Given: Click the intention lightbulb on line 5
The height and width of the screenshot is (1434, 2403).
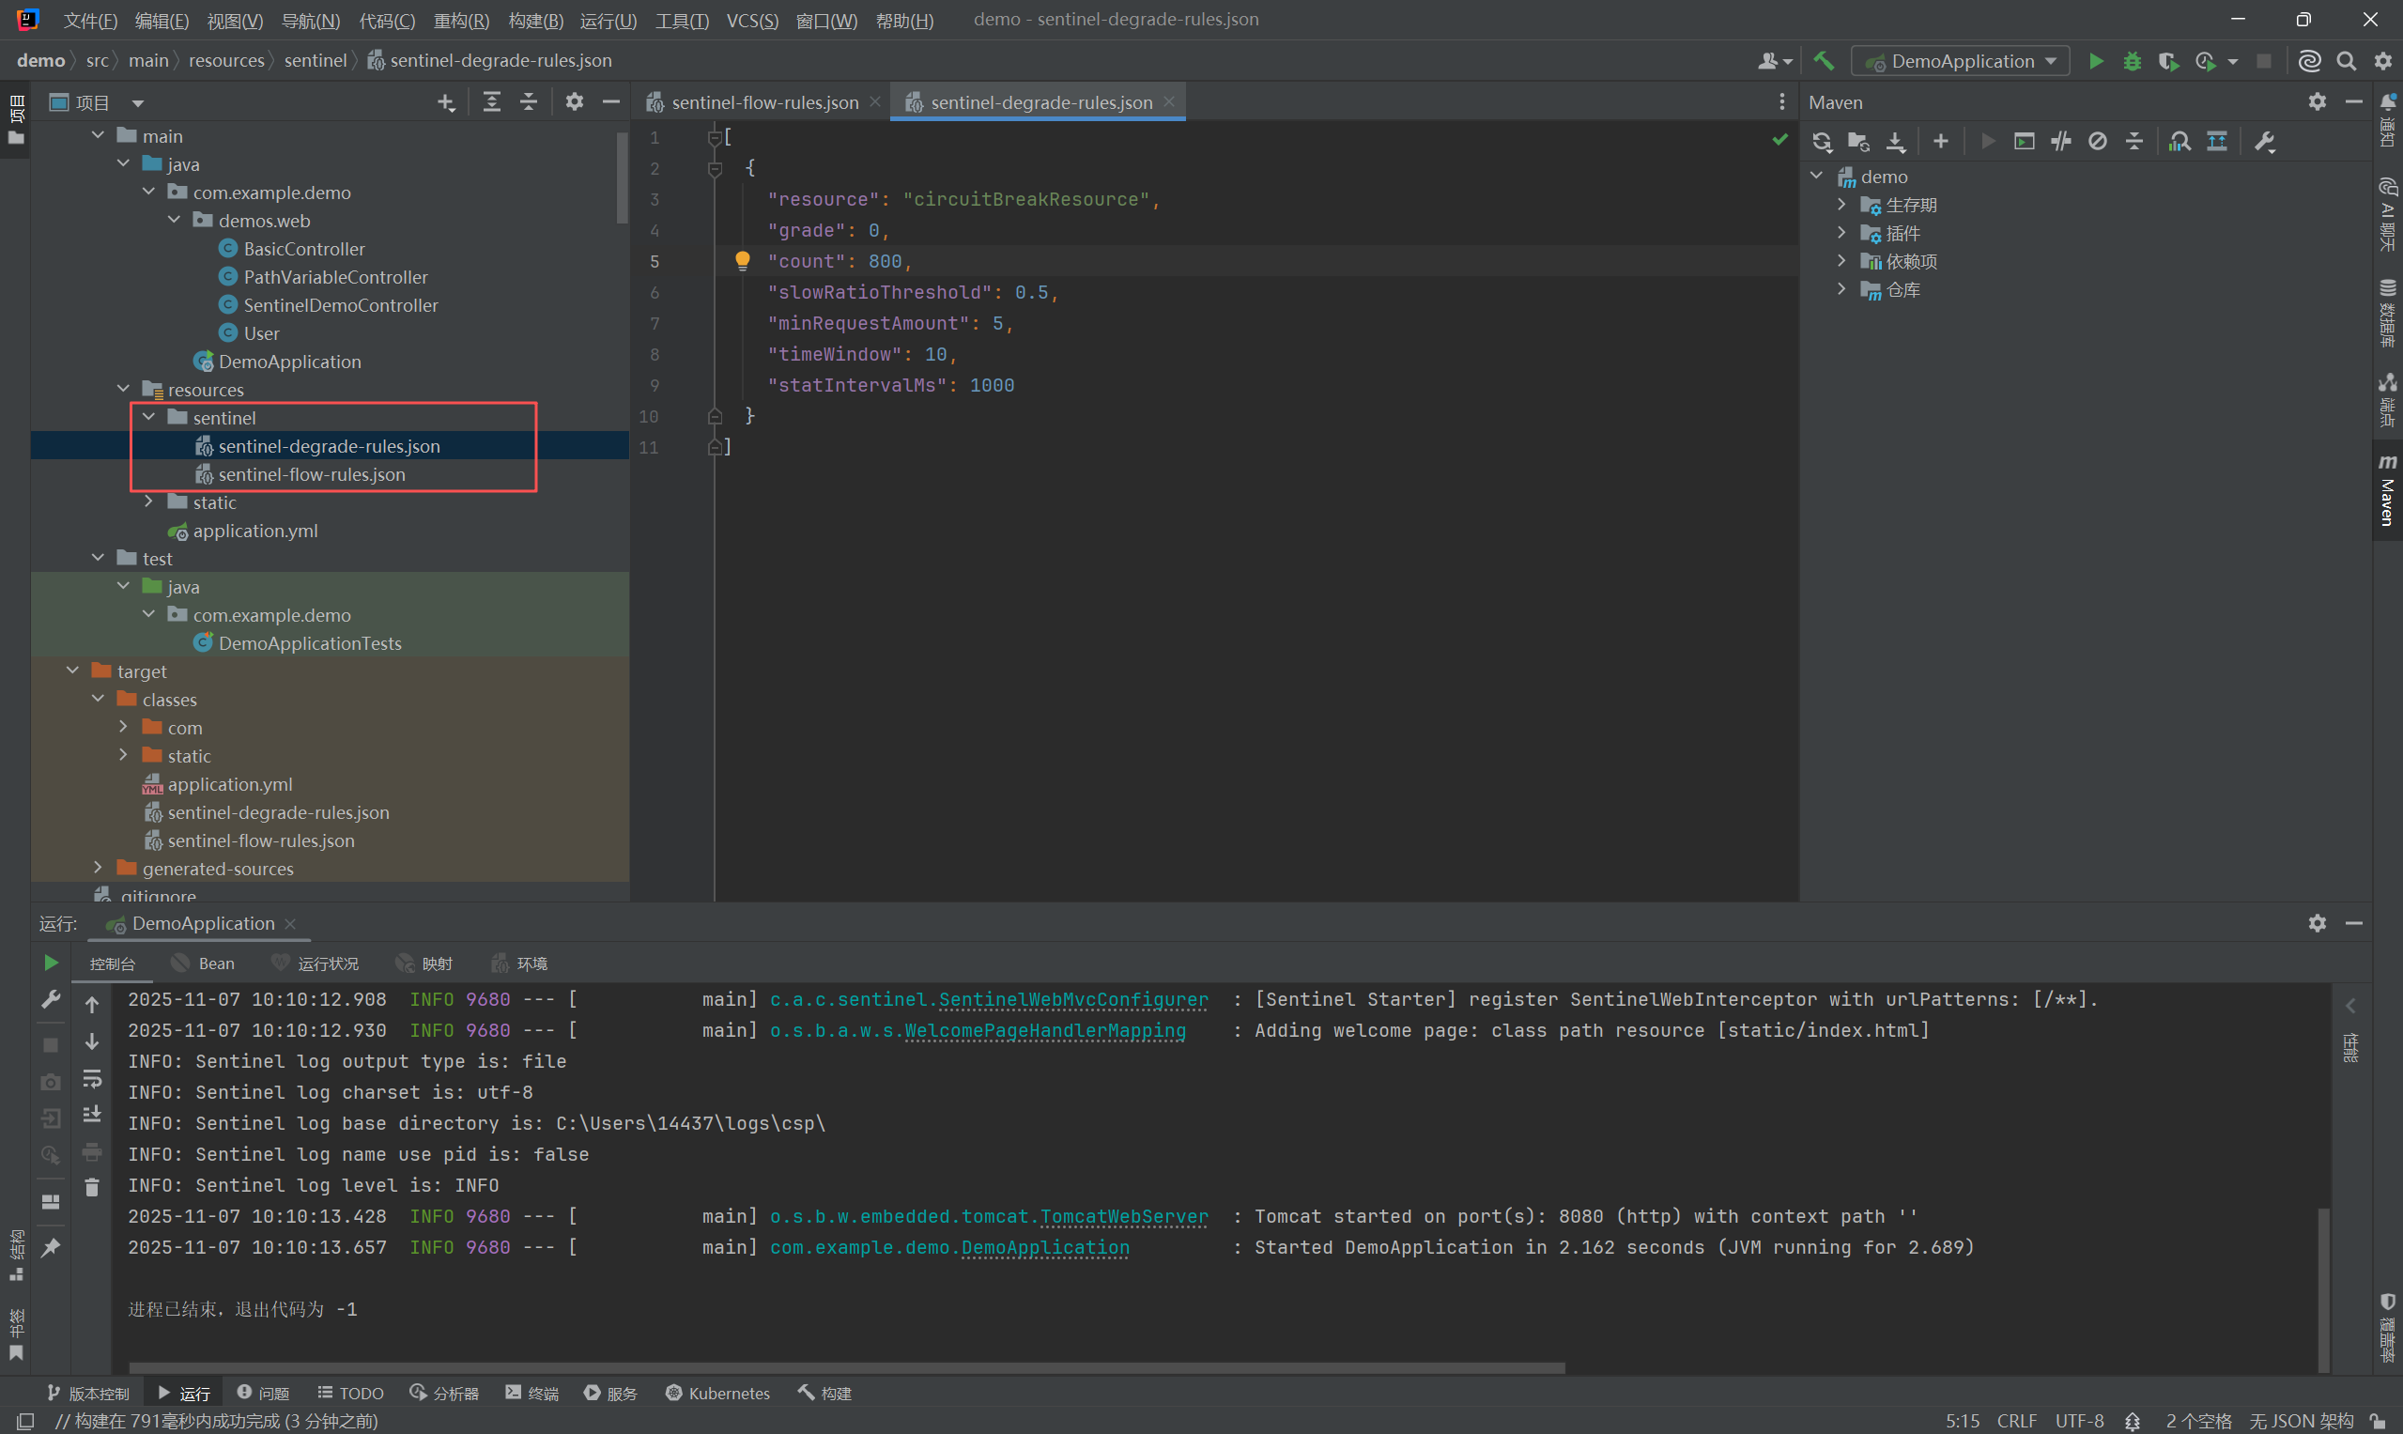Looking at the screenshot, I should coord(742,261).
